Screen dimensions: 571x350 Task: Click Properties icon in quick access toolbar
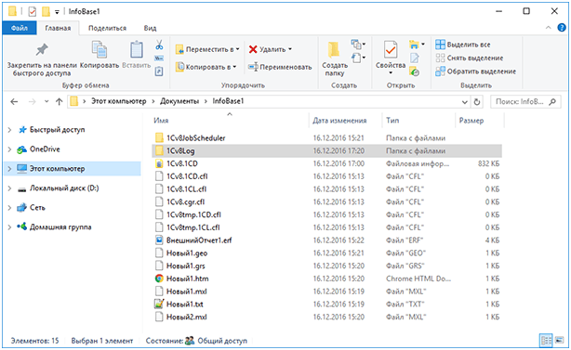coord(33,12)
